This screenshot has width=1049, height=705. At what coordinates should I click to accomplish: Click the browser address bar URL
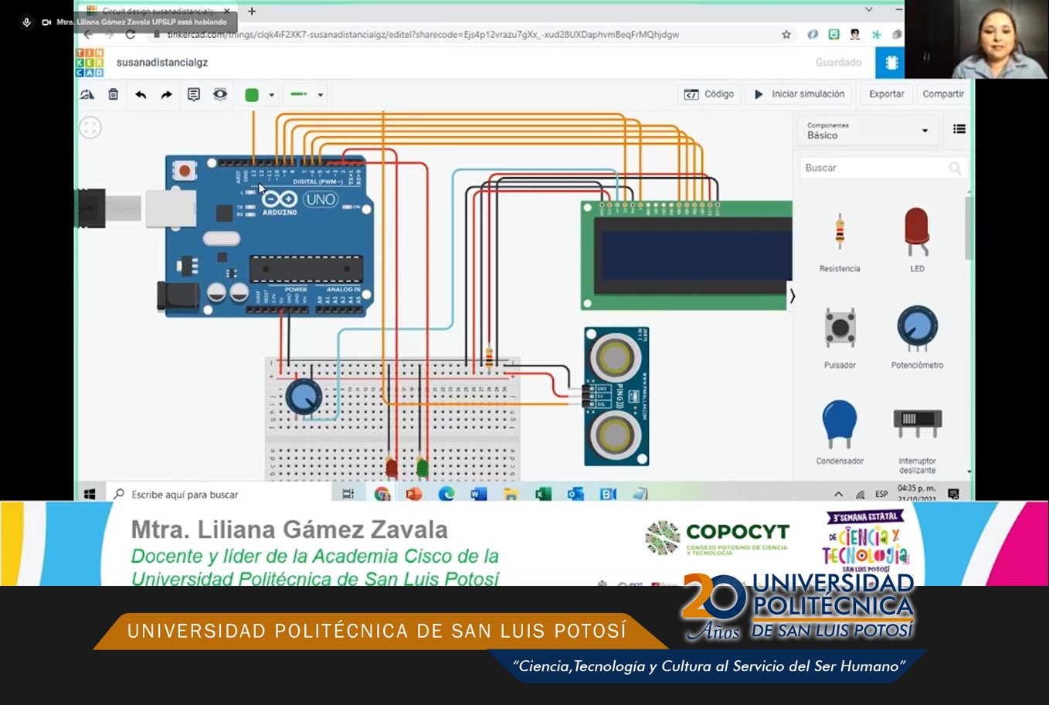[423, 35]
